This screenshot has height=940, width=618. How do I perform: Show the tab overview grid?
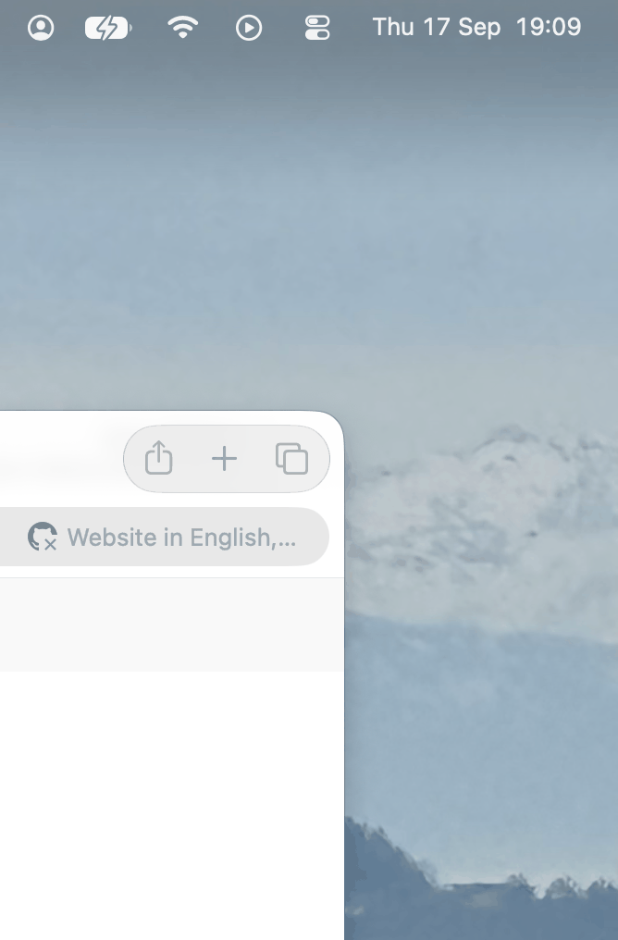[292, 459]
